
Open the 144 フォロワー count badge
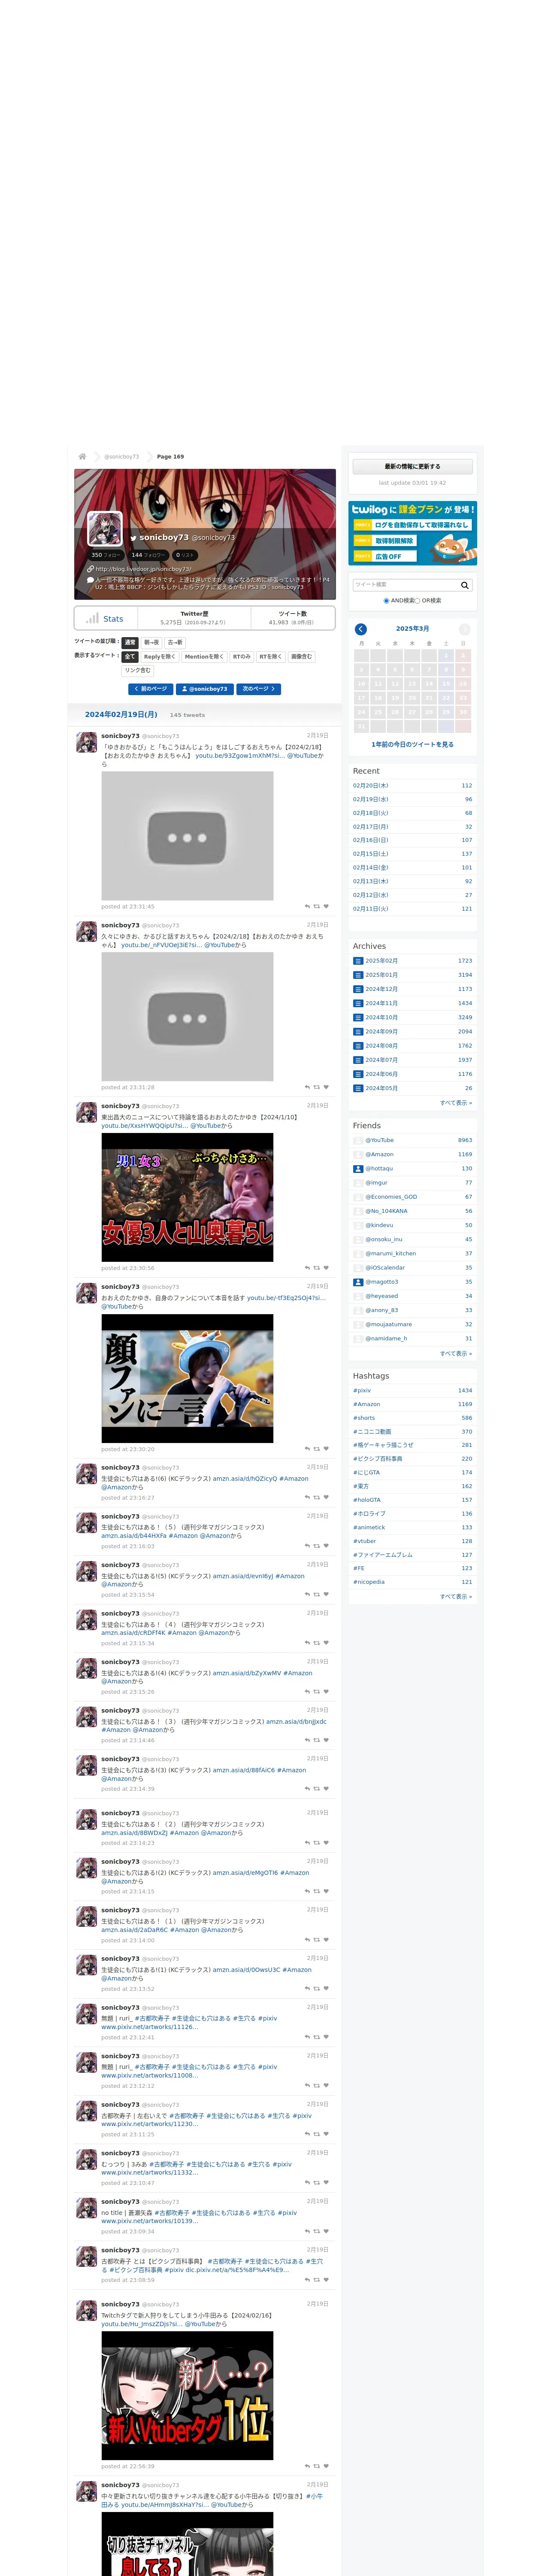pyautogui.click(x=148, y=555)
